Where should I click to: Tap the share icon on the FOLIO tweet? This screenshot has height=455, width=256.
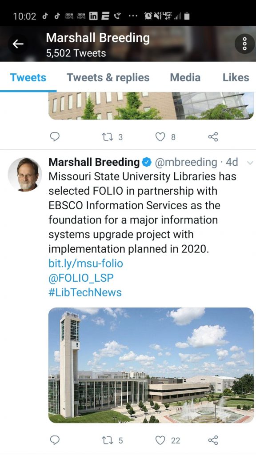point(212,440)
